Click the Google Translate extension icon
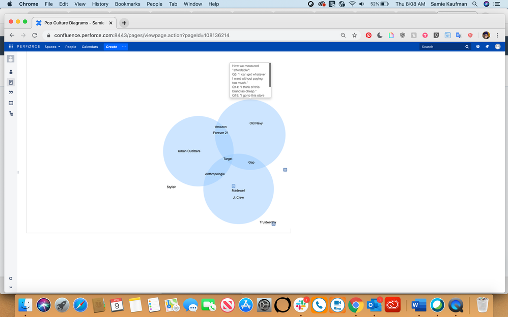Image resolution: width=508 pixels, height=317 pixels. tap(459, 35)
